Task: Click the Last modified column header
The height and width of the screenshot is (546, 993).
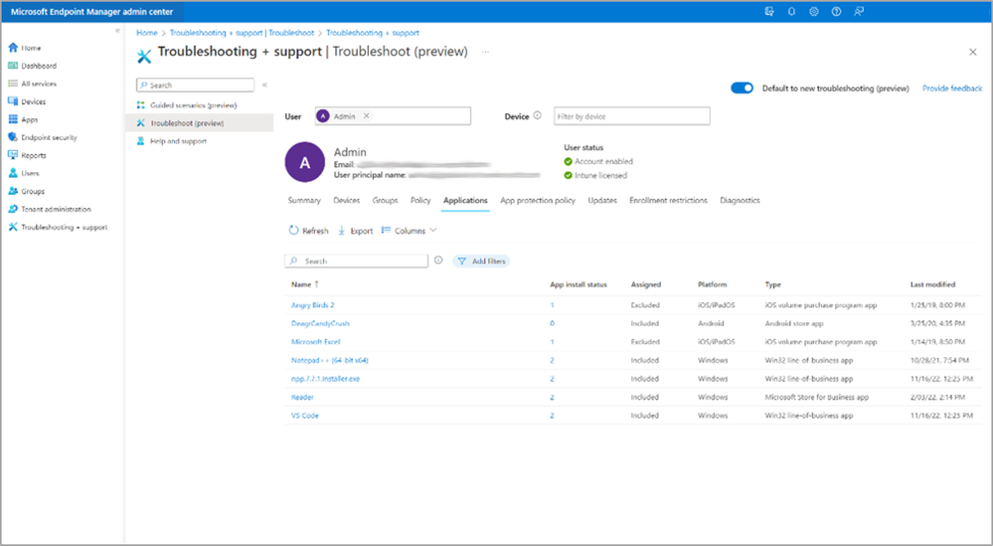Action: point(932,284)
